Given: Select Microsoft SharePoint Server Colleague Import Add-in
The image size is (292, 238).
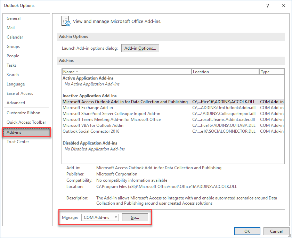Looking at the screenshot, I should [173, 114].
